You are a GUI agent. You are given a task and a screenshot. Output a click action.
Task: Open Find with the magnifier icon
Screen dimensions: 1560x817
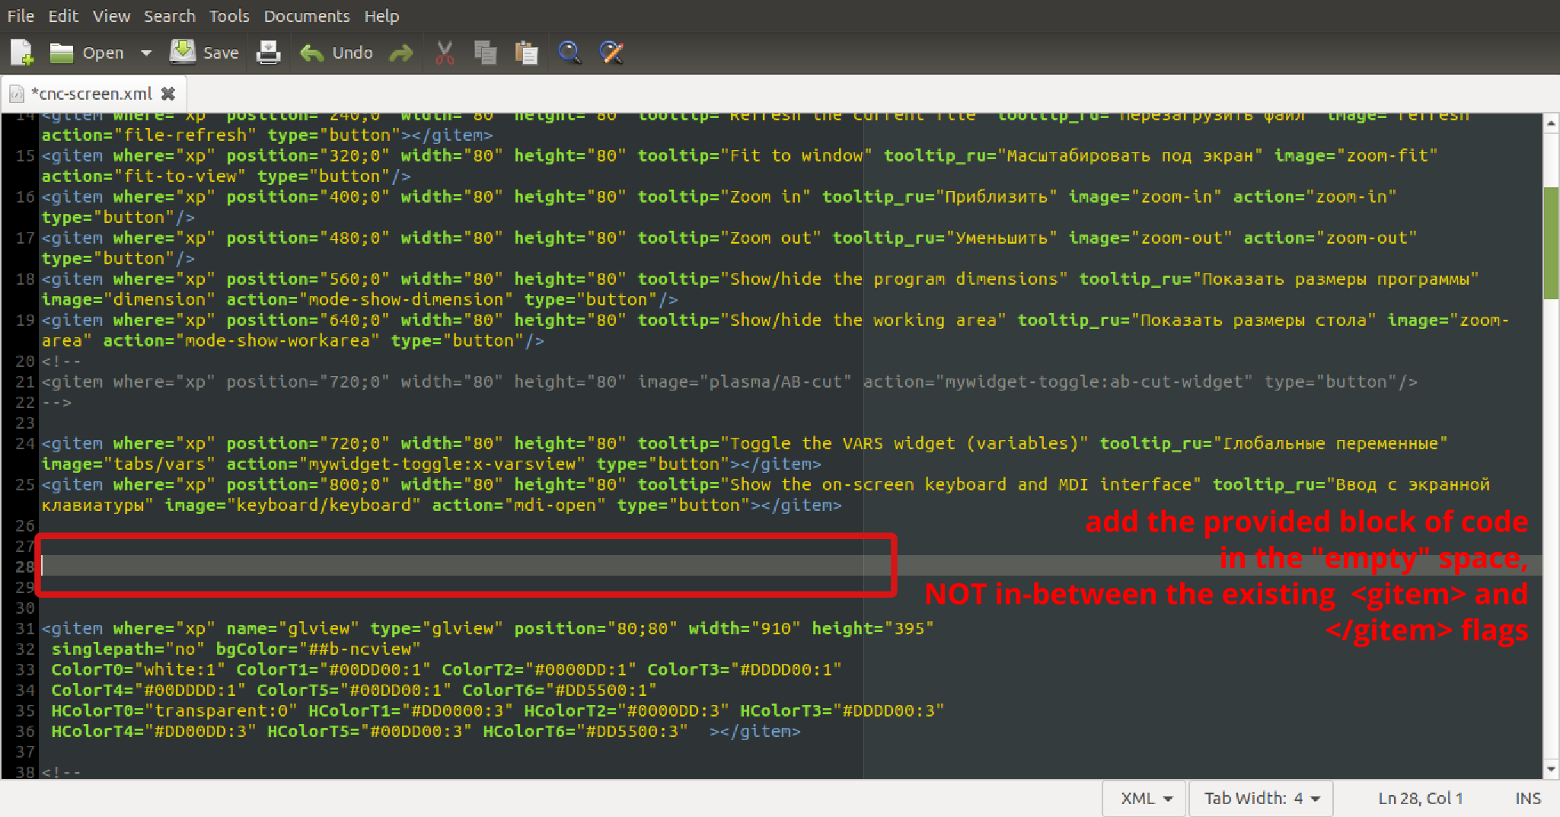coord(569,53)
